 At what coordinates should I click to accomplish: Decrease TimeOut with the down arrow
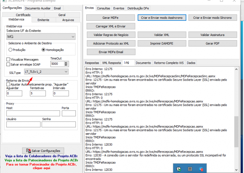(66, 65)
